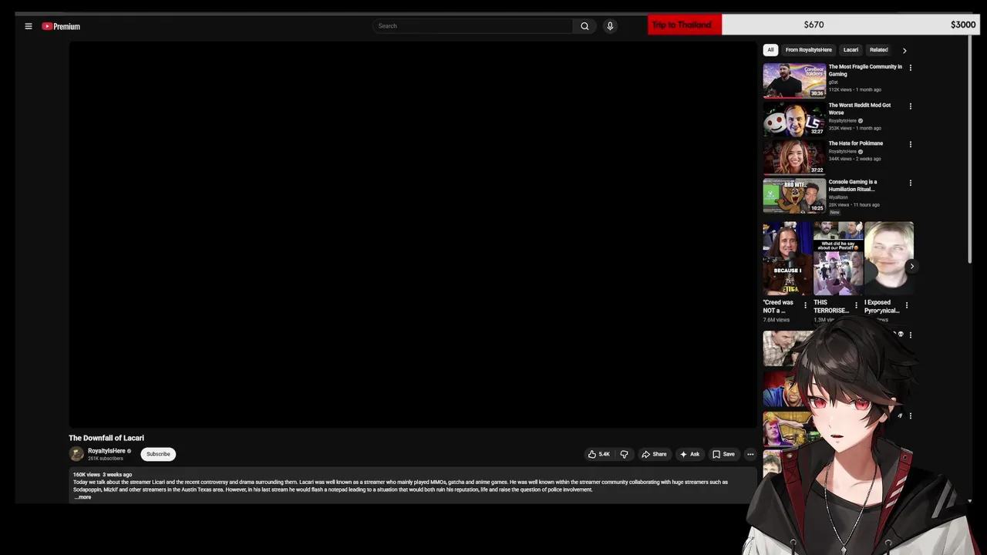Select the Lacari filter chip
This screenshot has width=987, height=555.
[851, 50]
